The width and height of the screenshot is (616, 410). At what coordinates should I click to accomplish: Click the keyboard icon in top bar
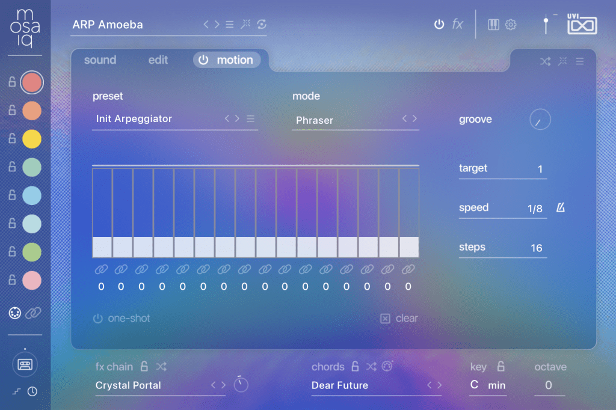coord(493,25)
